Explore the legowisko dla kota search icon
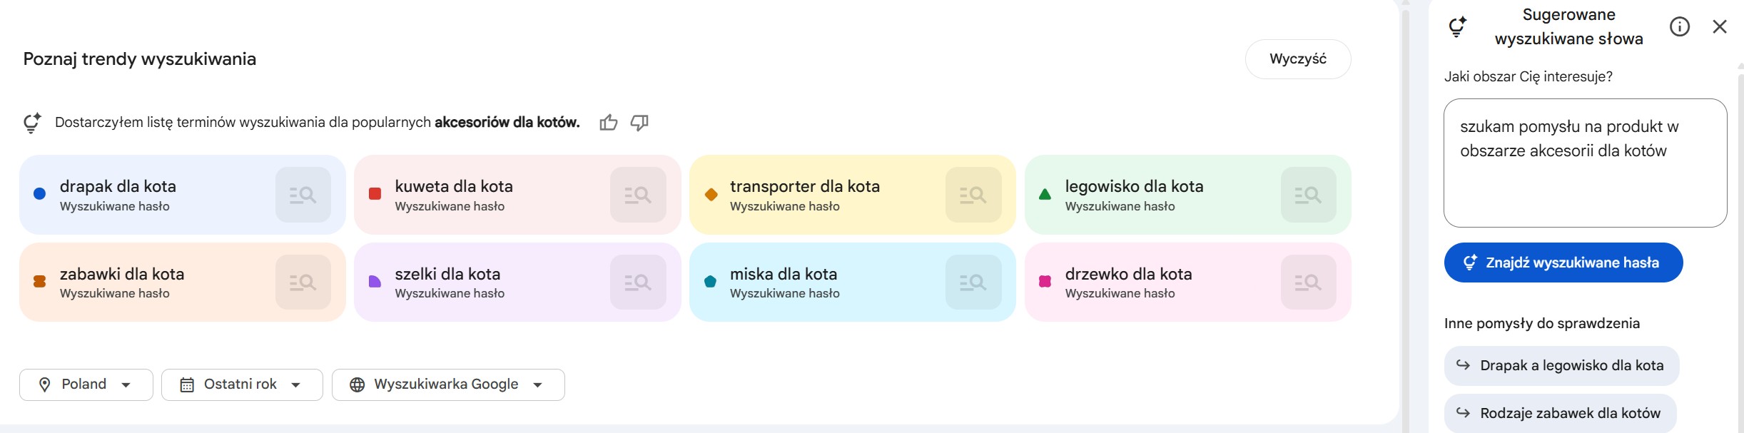1744x433 pixels. (1308, 195)
